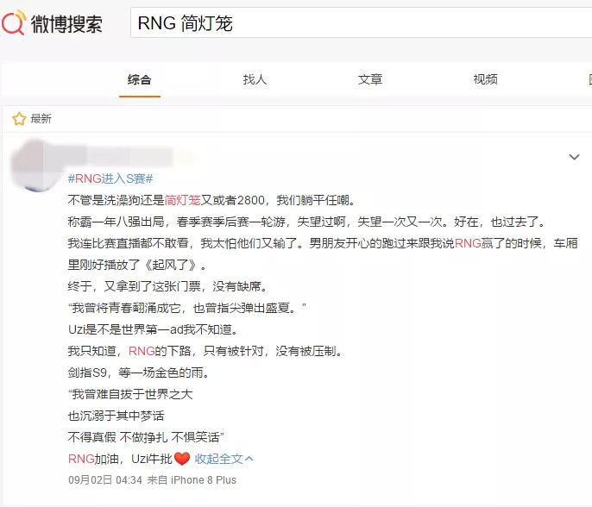
Task: Click the line 不得真假 不做挣扎 不惧笑话
Action: point(146,437)
